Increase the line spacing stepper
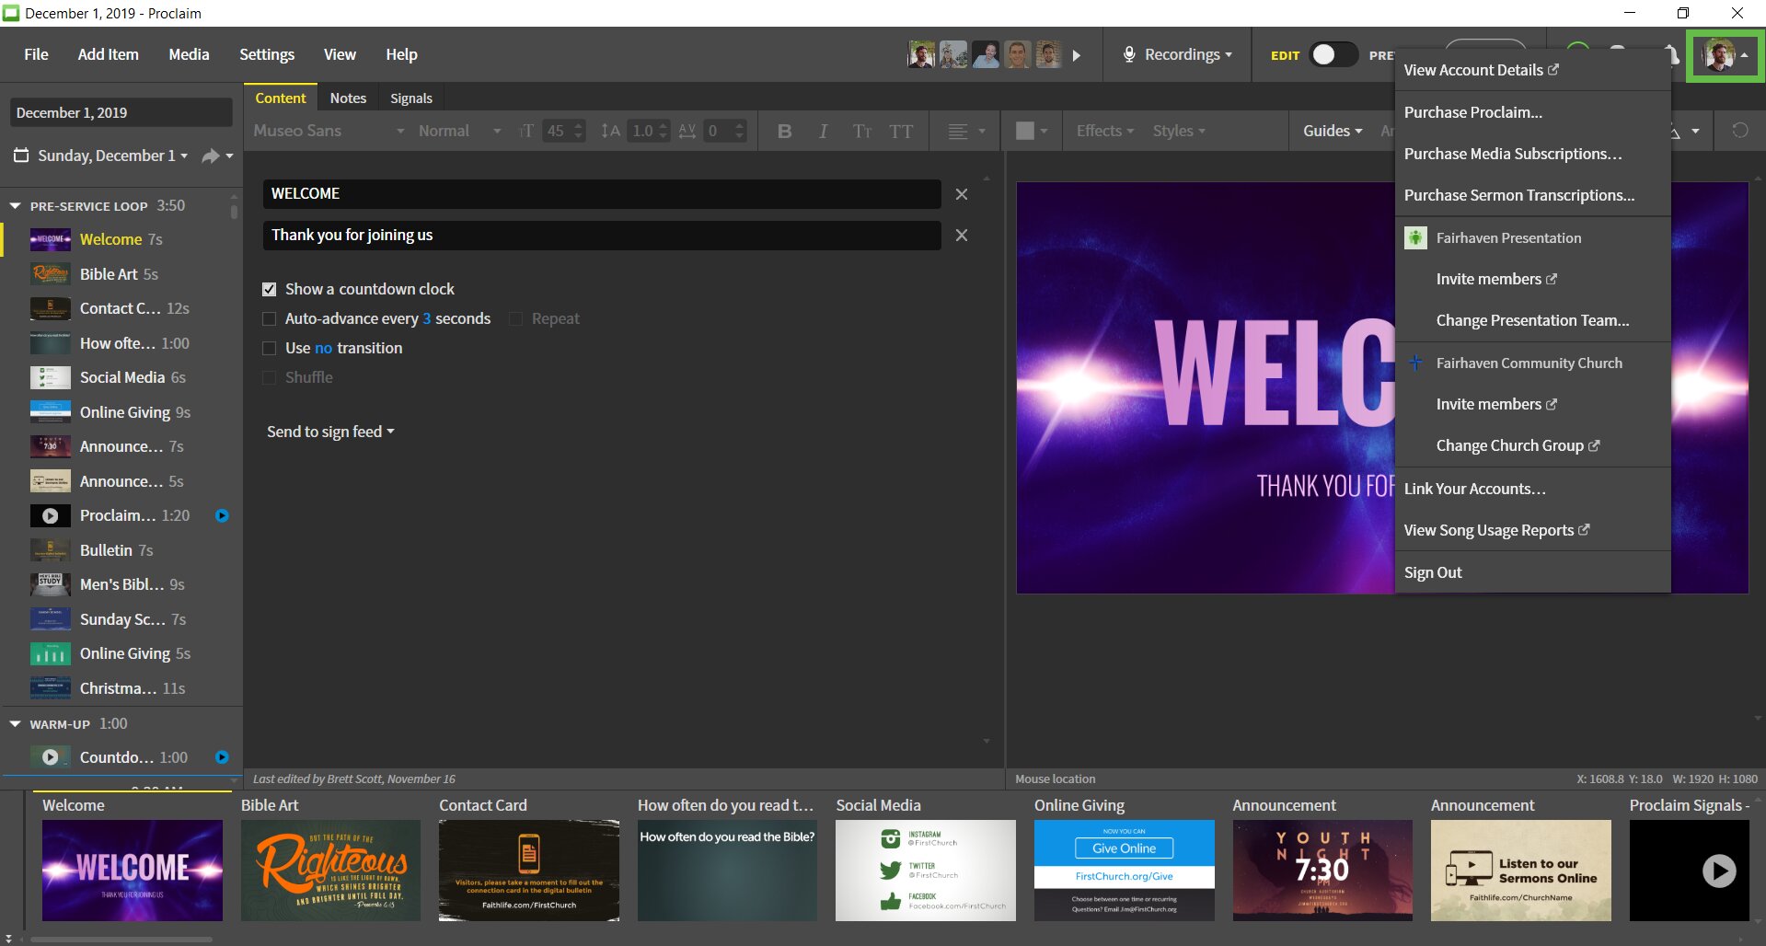The image size is (1766, 946). coord(663,125)
